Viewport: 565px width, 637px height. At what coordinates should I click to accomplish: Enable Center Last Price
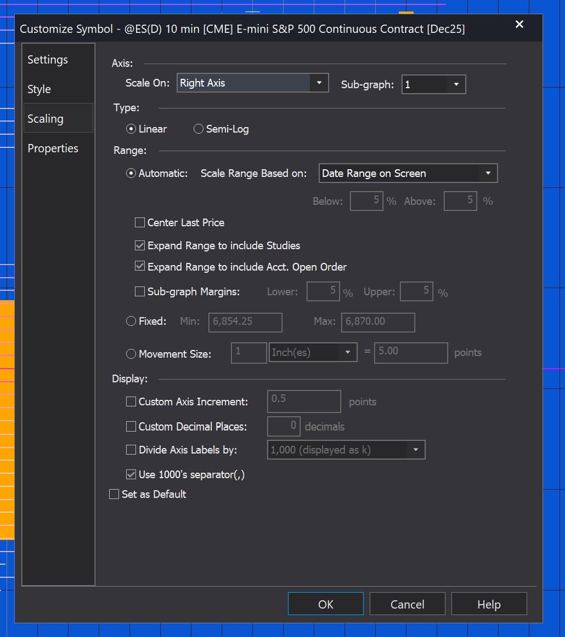pos(139,222)
